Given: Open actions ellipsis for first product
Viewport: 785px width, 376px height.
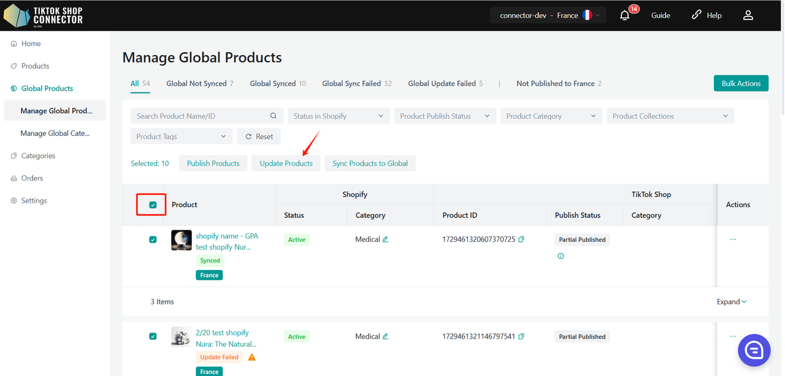Looking at the screenshot, I should (733, 239).
